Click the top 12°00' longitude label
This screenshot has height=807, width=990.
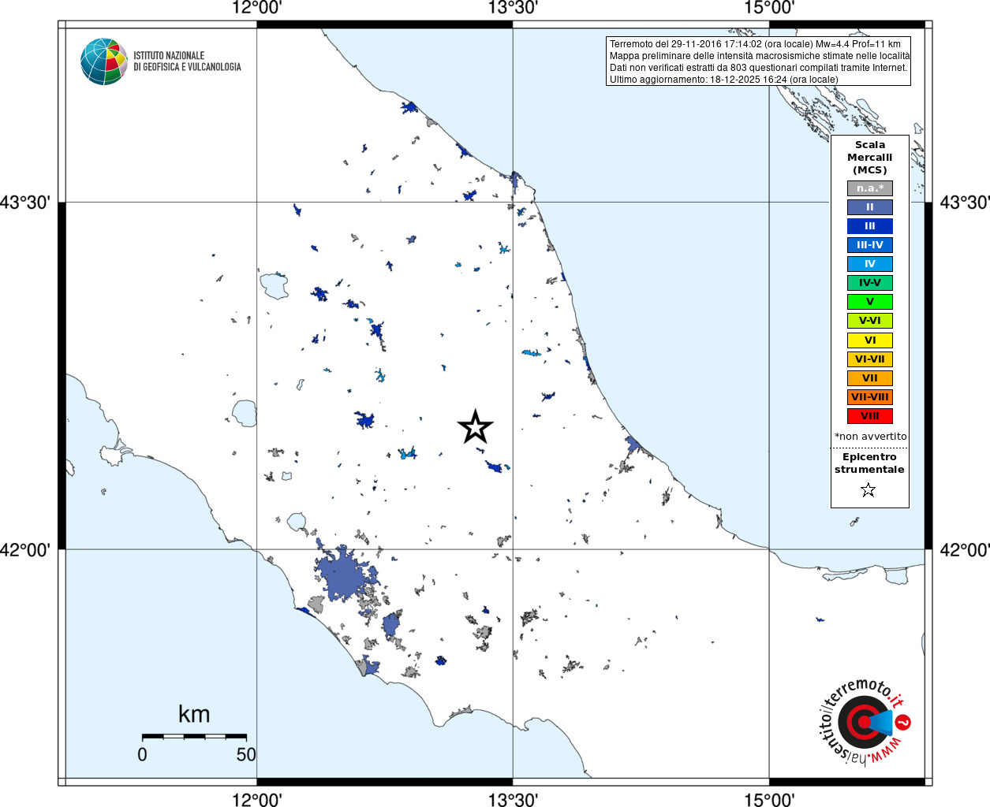tap(257, 8)
